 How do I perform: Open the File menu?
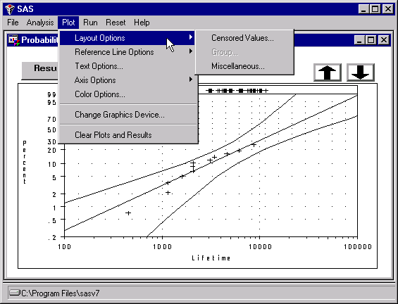[13, 23]
